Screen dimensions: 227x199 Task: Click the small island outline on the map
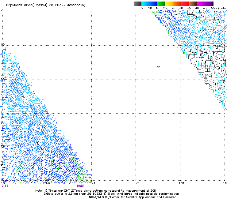click(158, 67)
